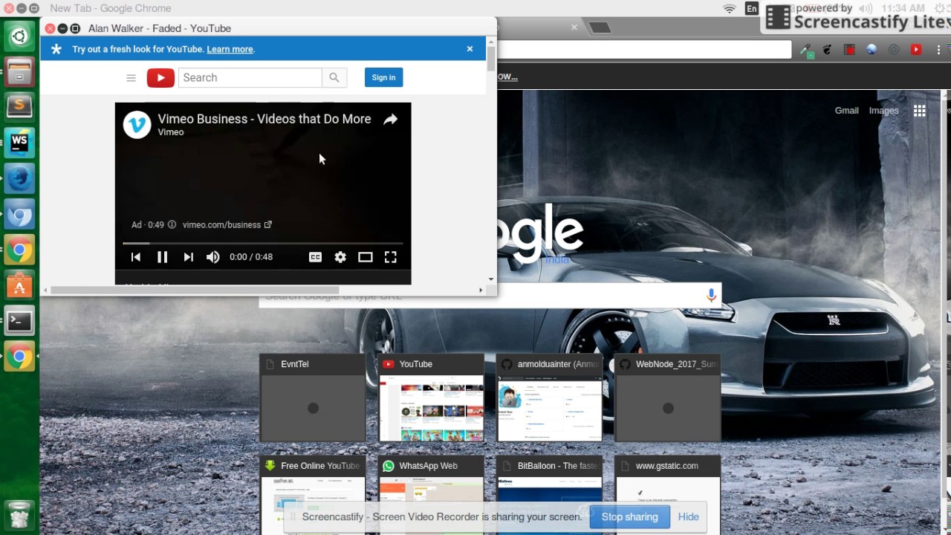Open the player settings gear
Viewport: 951px width, 535px height.
click(340, 257)
